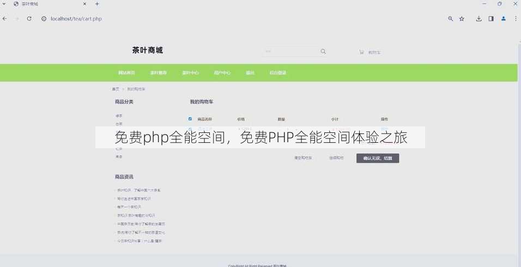Image resolution: width=521 pixels, height=267 pixels.
Task: Click the shopping cart icon in header
Action: [x=361, y=52]
